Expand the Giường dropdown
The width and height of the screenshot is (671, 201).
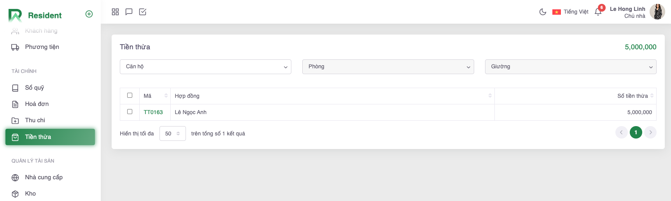[x=570, y=67]
